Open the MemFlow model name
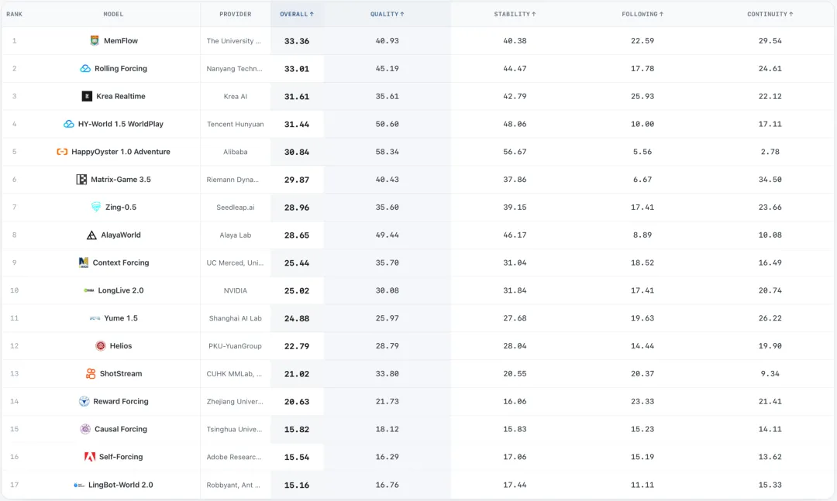 [121, 40]
